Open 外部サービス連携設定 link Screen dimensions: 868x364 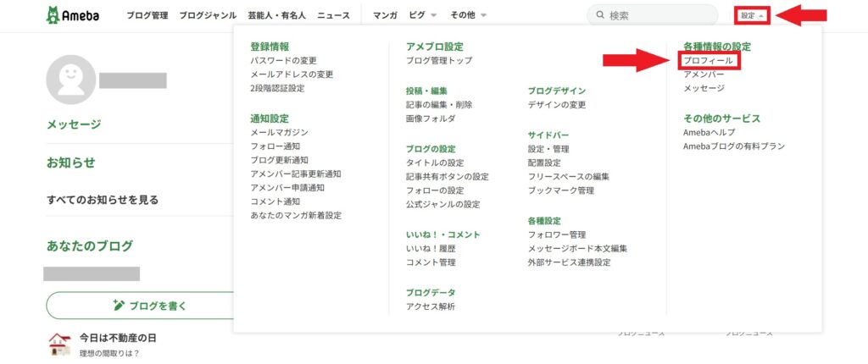pyautogui.click(x=569, y=262)
